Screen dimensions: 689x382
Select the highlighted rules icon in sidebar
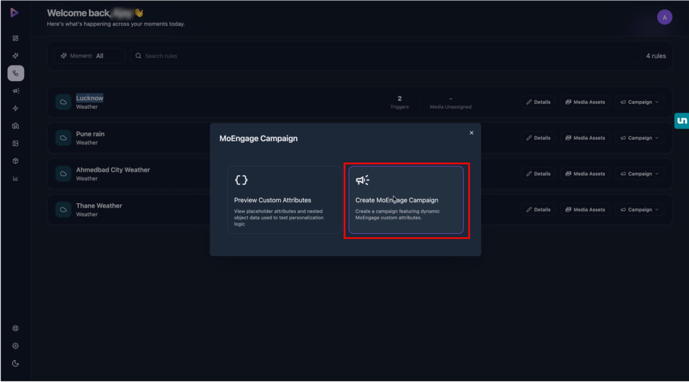coord(16,73)
